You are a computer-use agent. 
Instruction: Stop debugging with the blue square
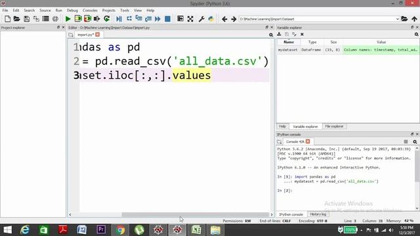click(168, 19)
